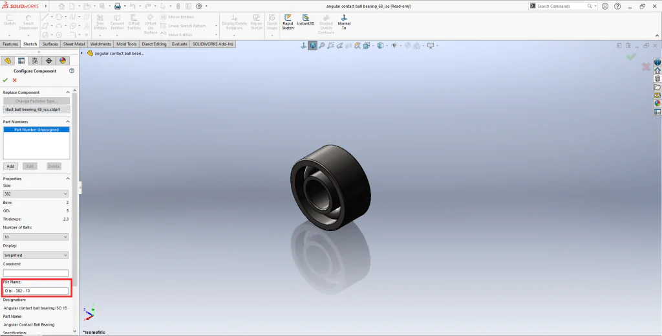Expand the angular contact ball bearing tree
Image resolution: width=662 pixels, height=336 pixels.
point(81,53)
